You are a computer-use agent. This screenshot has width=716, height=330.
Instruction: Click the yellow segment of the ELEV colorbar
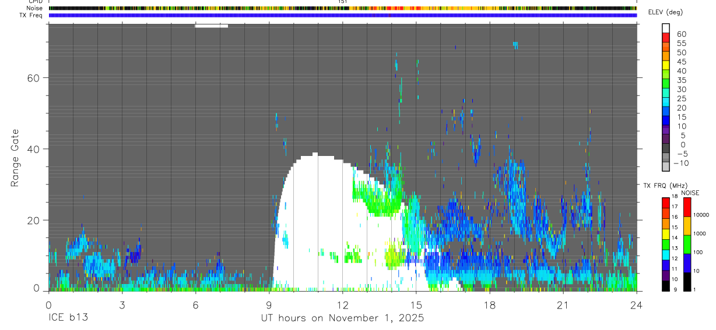click(666, 65)
